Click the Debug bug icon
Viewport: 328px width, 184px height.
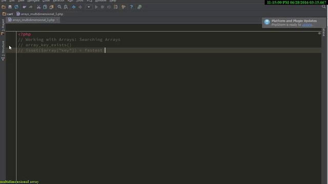[x=102, y=7]
